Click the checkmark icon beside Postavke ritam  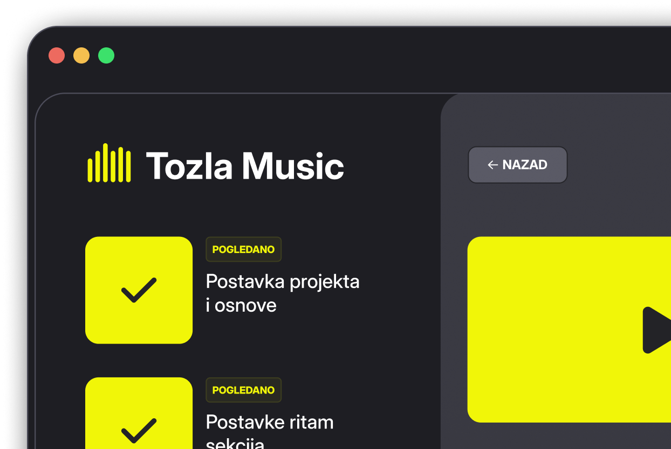tap(139, 430)
